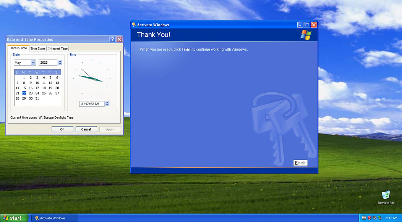Image resolution: width=402 pixels, height=222 pixels.
Task: Click the 3:47:52 AM time input field
Action: click(92, 104)
